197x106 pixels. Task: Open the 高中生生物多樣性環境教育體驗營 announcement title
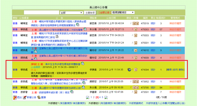point(63,64)
